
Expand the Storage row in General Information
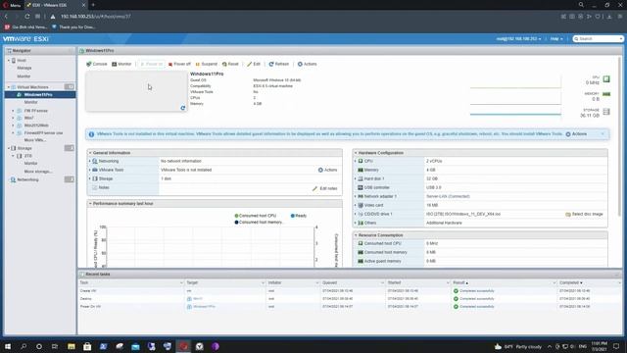[89, 178]
